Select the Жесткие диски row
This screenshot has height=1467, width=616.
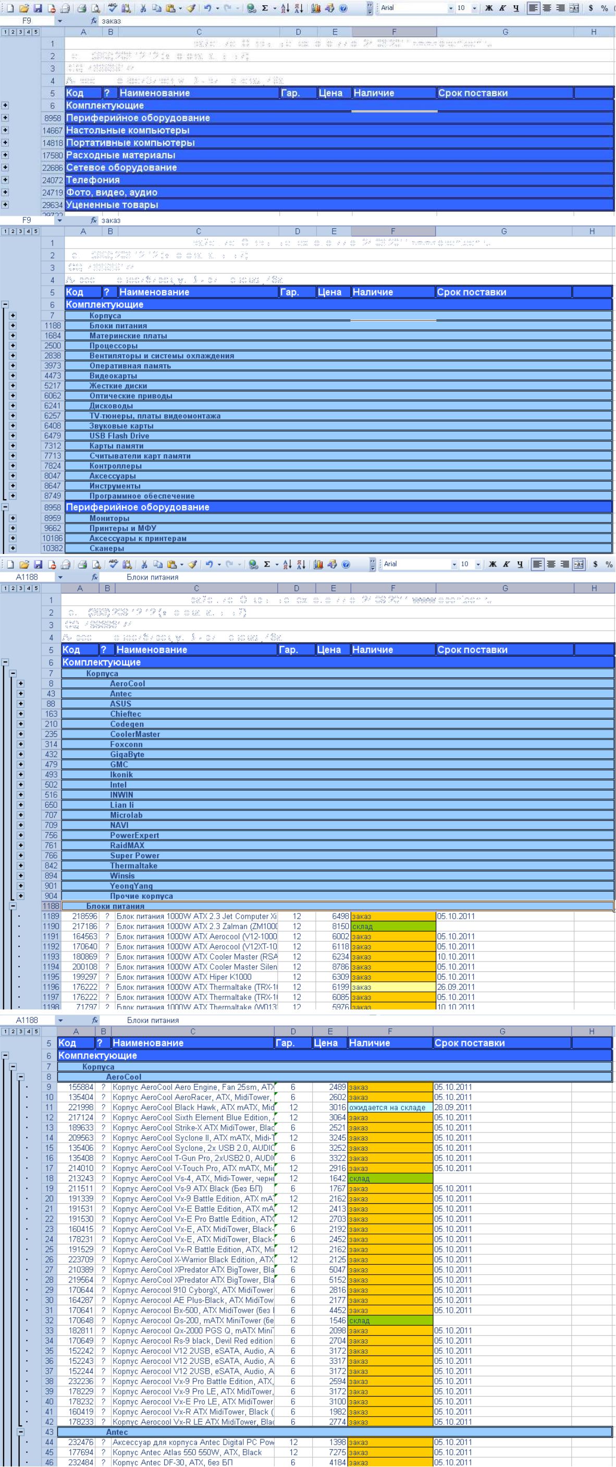(x=338, y=386)
